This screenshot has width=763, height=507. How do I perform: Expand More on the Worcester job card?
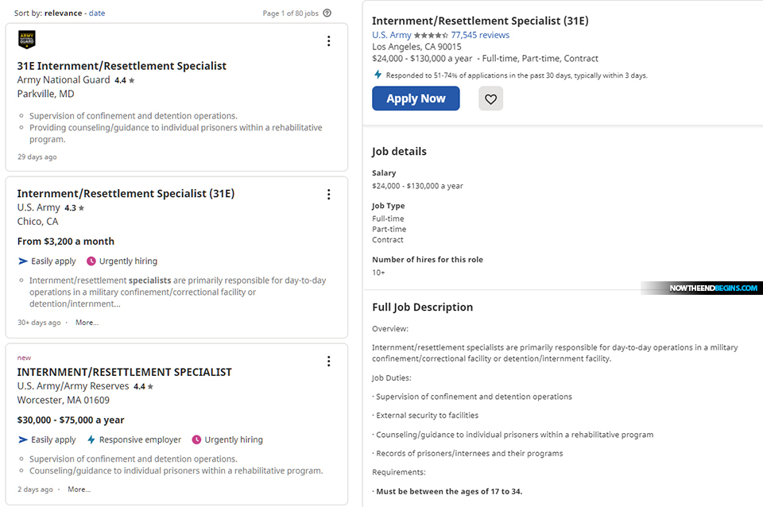click(x=79, y=490)
